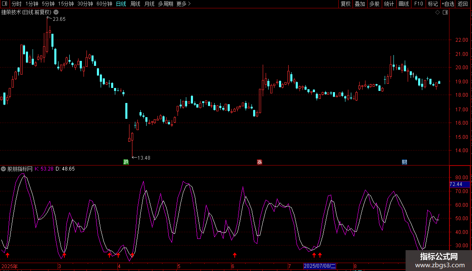Click the 标记 mark button
Image resolution: width=472 pixels, height=271 pixels.
(x=433, y=4)
